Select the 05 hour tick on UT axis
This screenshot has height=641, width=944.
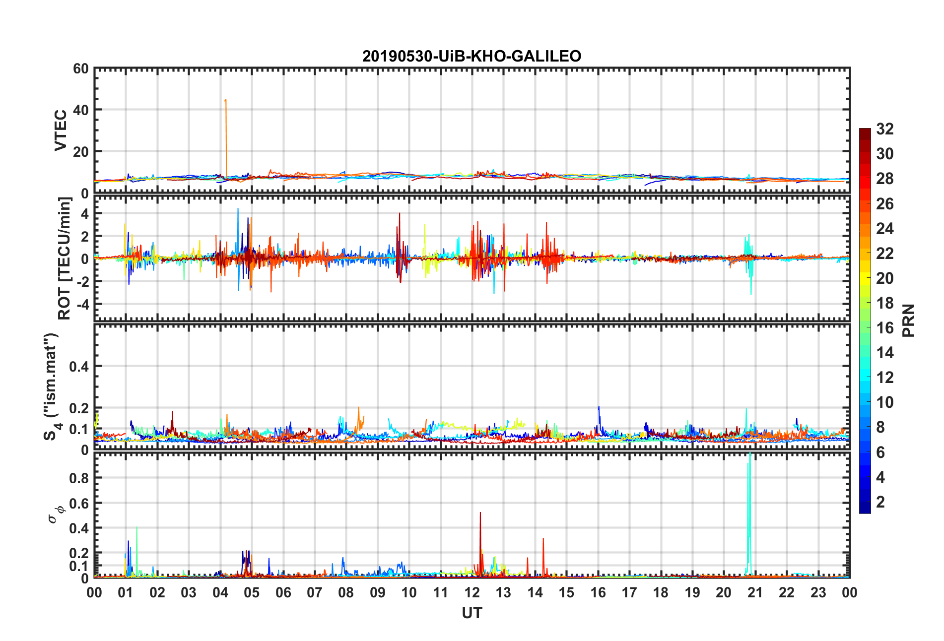(x=252, y=592)
